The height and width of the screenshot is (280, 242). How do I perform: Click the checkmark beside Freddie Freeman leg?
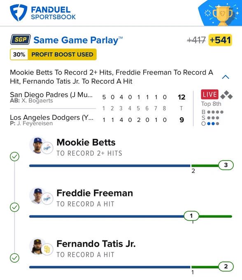coord(15,207)
